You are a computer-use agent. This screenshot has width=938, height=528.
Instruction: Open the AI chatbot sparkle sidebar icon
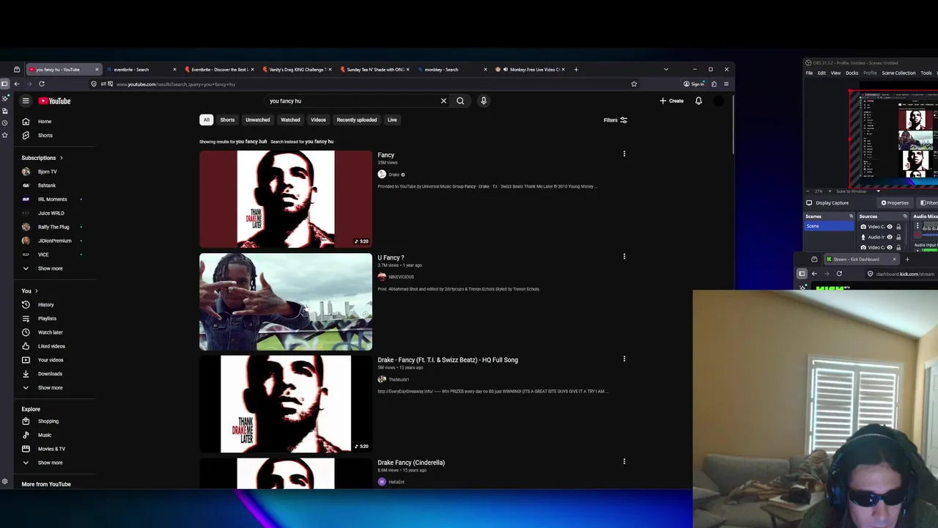click(x=4, y=98)
